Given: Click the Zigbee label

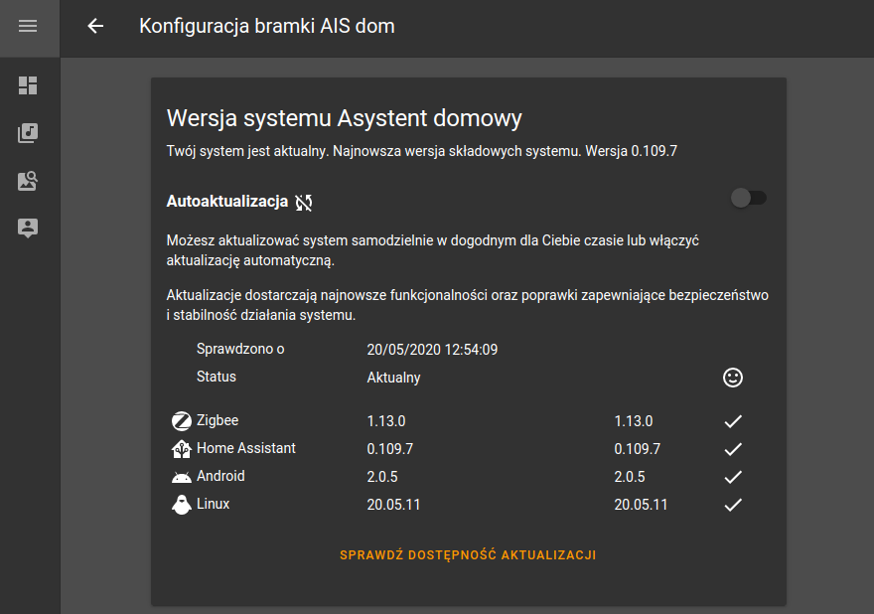Looking at the screenshot, I should point(218,420).
